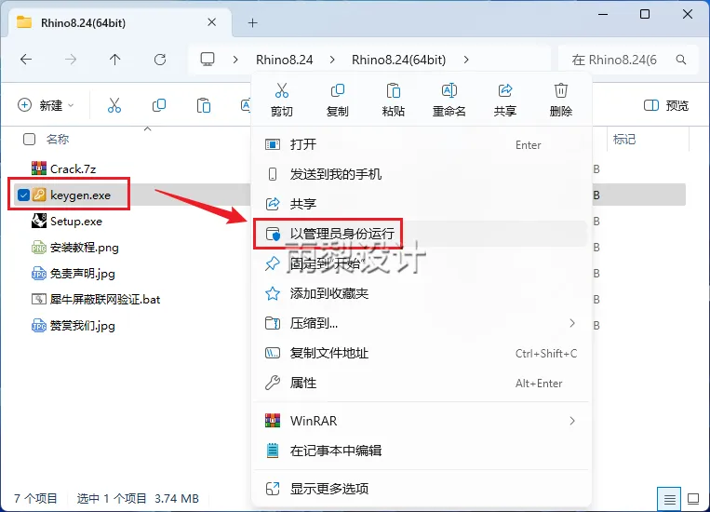The image size is (710, 512).
Task: Click the 新建 button
Action: click(46, 105)
